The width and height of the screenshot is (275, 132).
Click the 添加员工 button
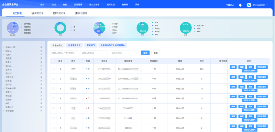click(x=57, y=45)
